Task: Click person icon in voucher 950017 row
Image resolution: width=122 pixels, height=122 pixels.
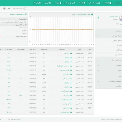Action: pos(71,53)
